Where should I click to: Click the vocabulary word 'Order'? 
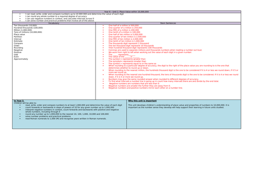(17, 45)
